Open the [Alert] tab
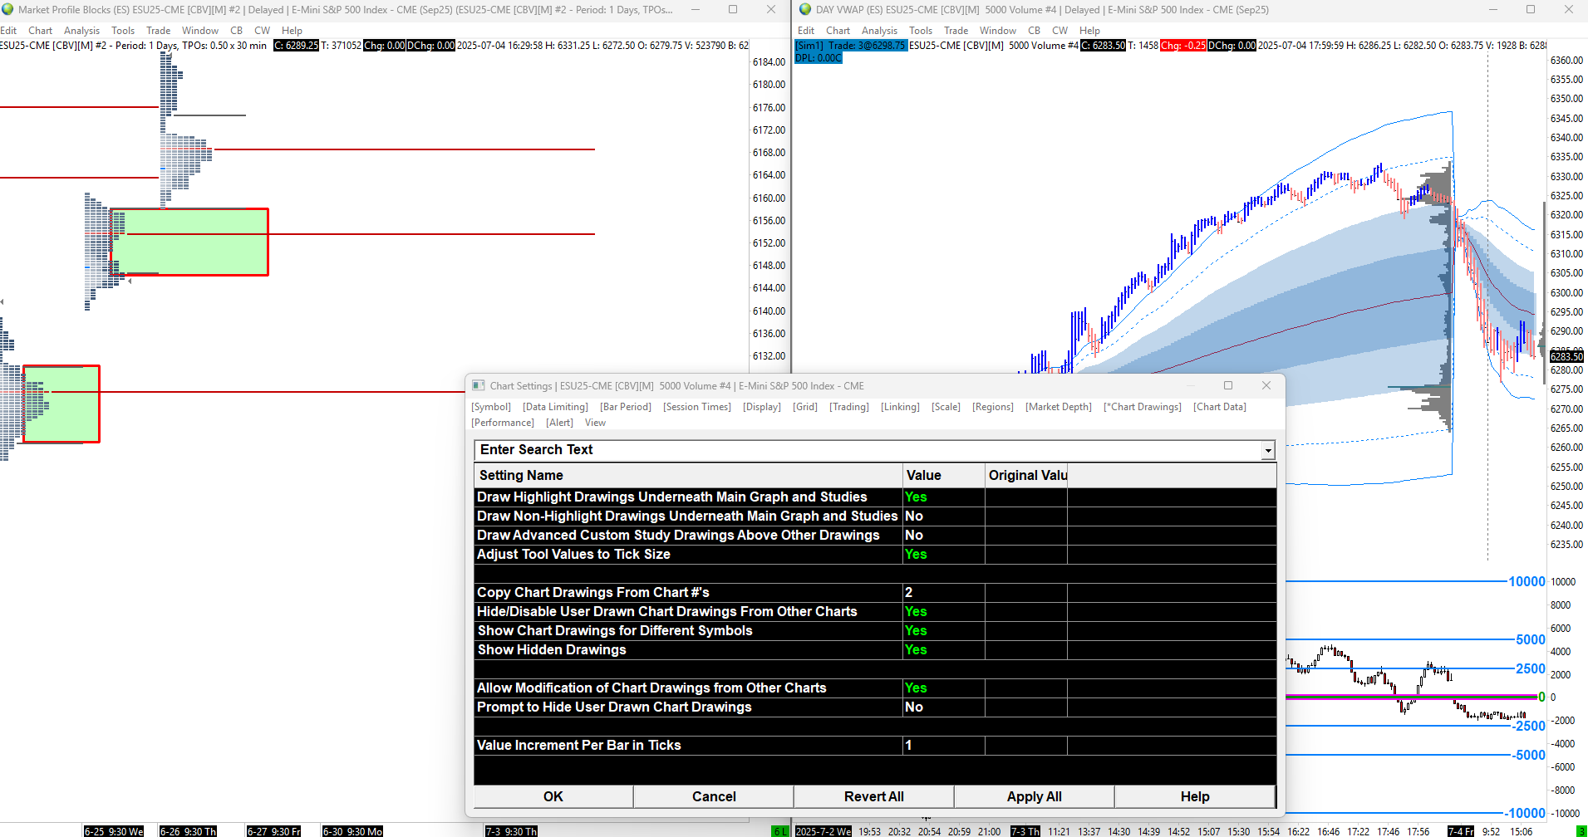1588x837 pixels. click(559, 423)
